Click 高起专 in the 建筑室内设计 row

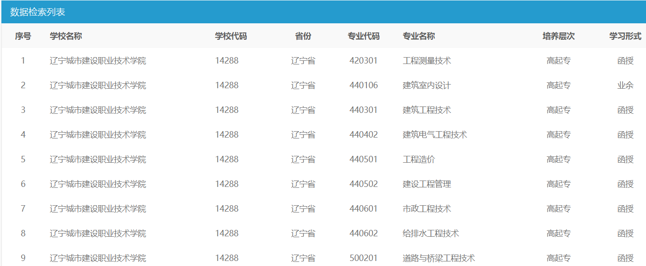tap(559, 85)
